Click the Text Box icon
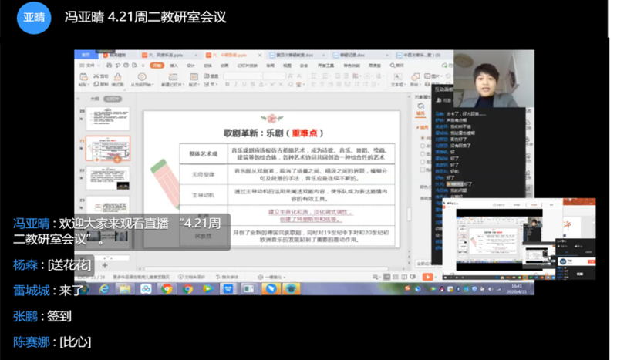Viewport: 617px width, 360px height. tap(397, 76)
